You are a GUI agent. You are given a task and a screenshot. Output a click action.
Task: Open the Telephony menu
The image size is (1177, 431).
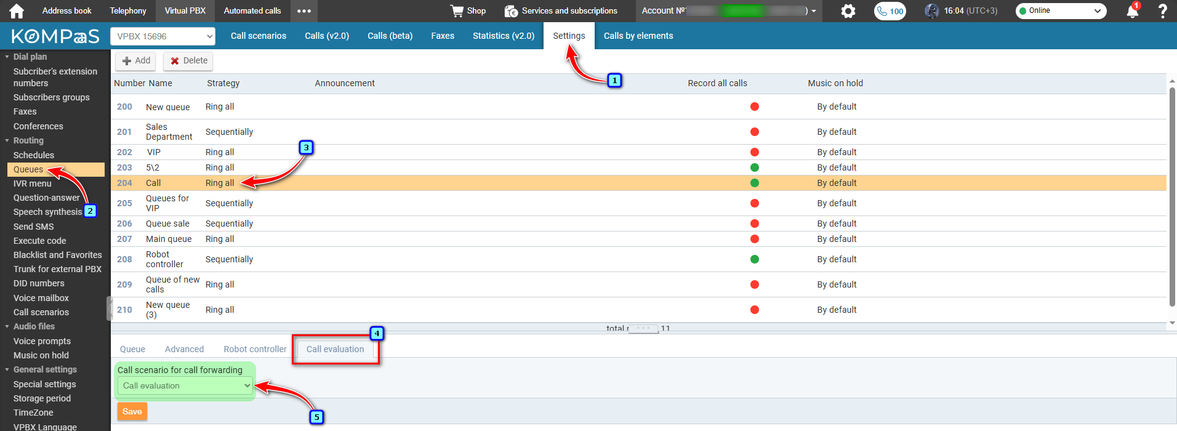(x=128, y=10)
